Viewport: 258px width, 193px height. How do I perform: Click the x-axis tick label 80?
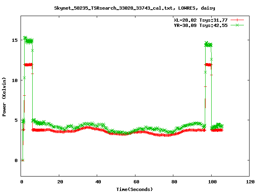click(x=174, y=182)
